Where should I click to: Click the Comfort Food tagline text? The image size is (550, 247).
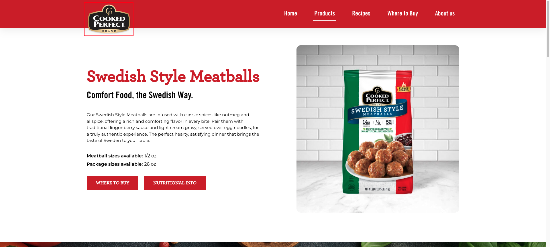click(140, 95)
